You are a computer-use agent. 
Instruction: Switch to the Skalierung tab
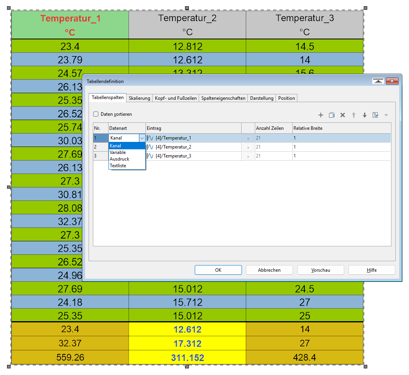tap(139, 98)
